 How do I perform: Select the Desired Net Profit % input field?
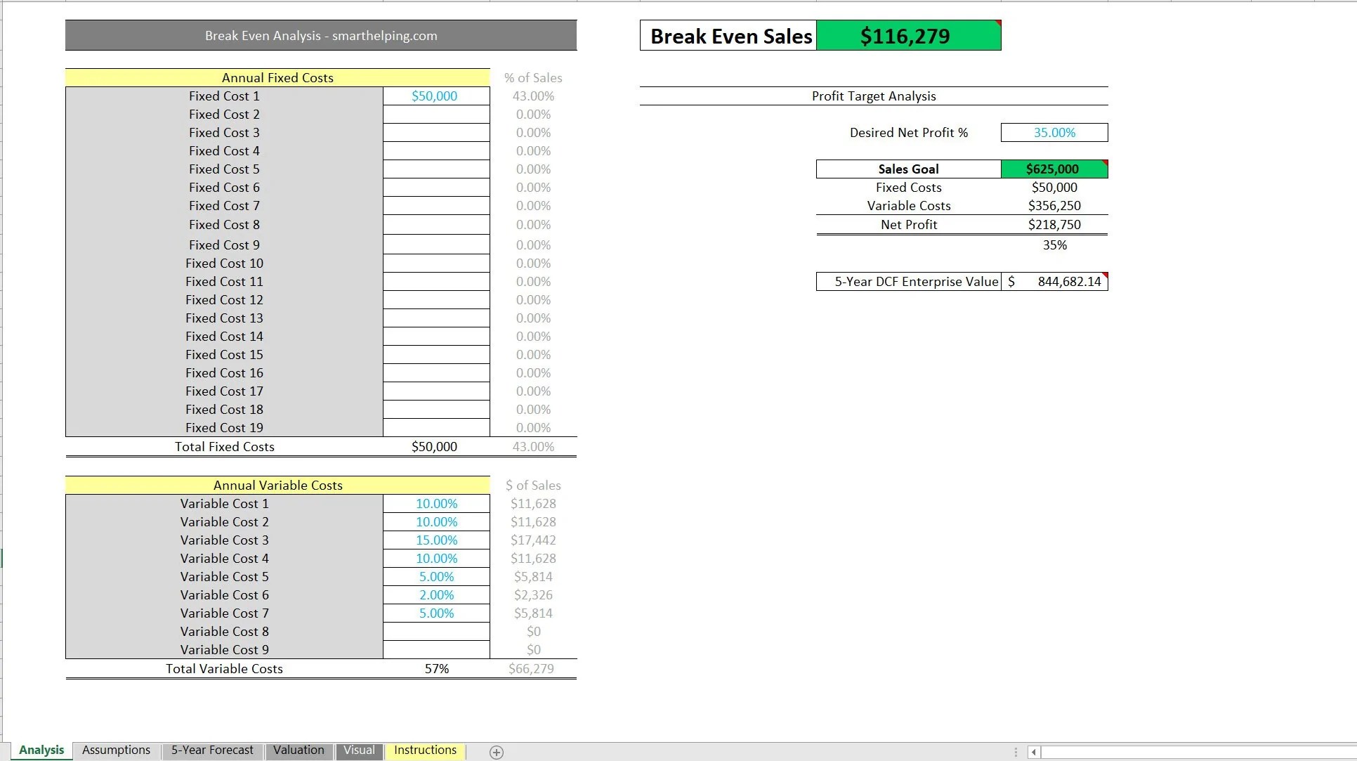tap(1054, 132)
